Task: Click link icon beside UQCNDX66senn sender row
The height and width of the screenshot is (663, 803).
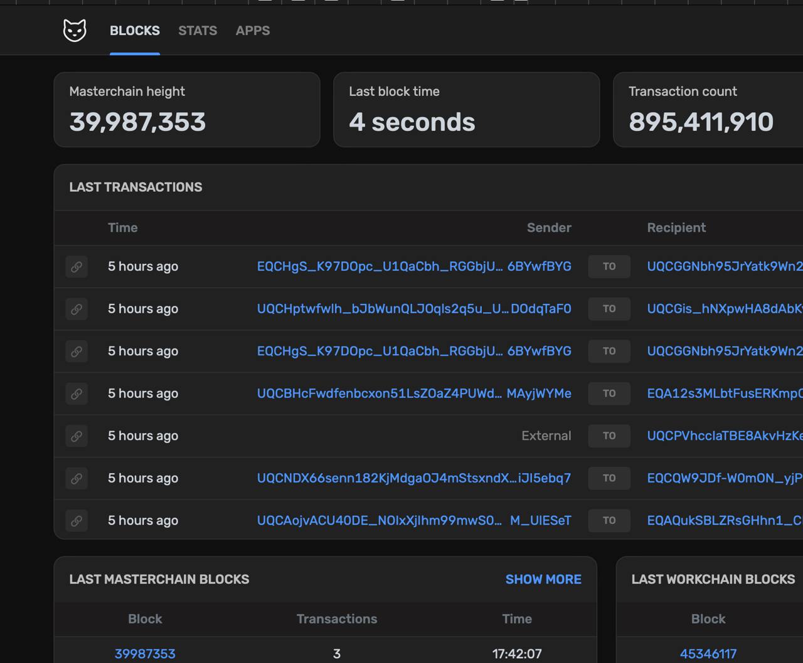Action: (x=77, y=478)
